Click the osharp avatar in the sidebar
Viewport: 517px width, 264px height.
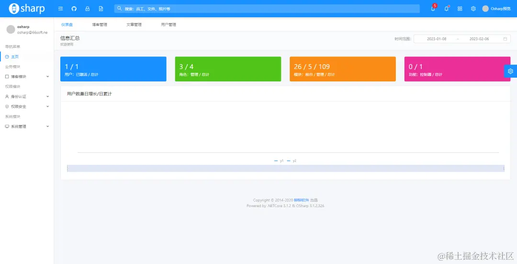(x=11, y=29)
